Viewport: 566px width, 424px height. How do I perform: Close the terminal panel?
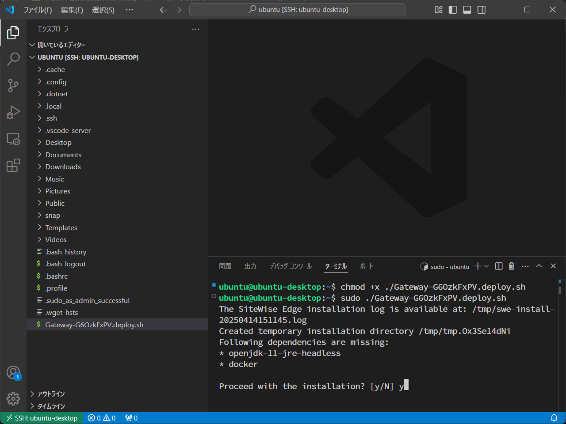coord(553,266)
